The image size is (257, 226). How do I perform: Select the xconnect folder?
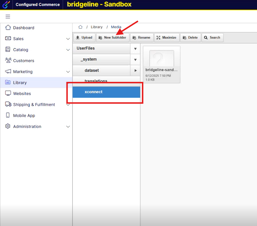106,92
